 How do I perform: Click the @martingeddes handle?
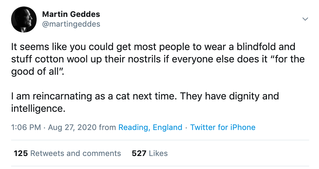(71, 24)
